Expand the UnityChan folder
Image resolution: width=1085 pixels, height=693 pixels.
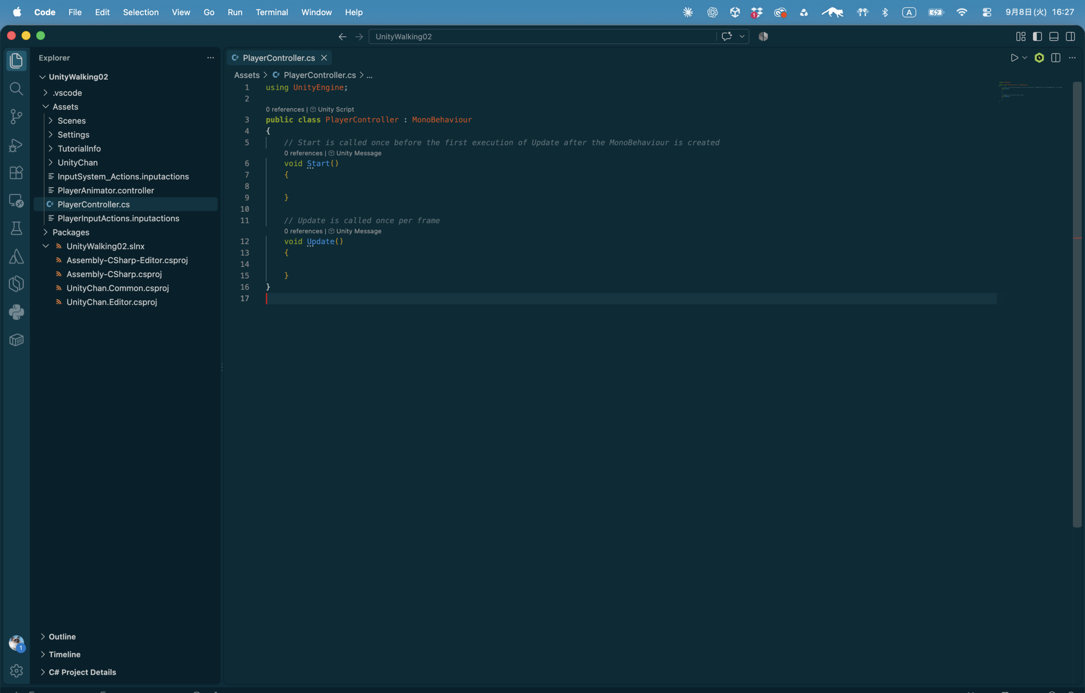tap(50, 163)
